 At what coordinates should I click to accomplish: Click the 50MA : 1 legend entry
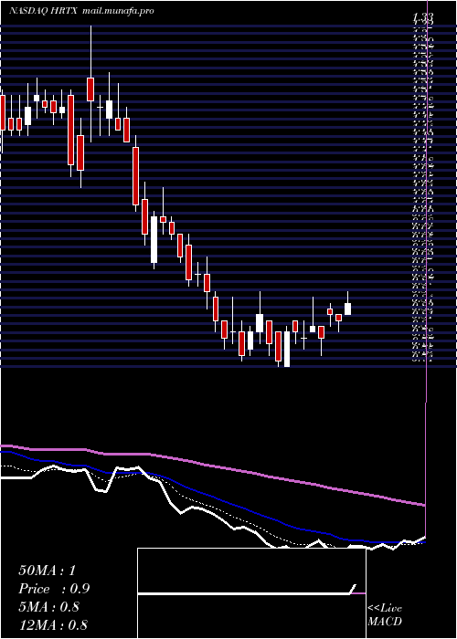click(x=47, y=571)
